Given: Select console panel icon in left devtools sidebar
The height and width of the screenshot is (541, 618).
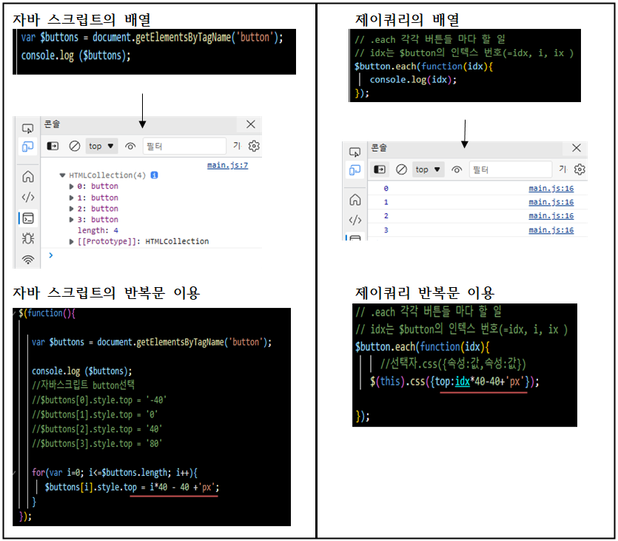Looking at the screenshot, I should tap(28, 218).
